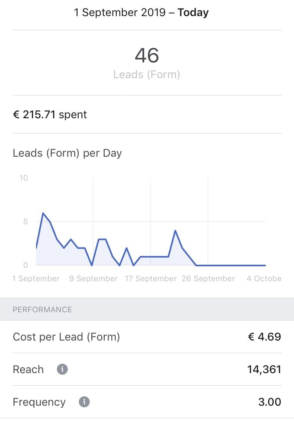
Task: Tap the Frequency row label
Action: [39, 402]
